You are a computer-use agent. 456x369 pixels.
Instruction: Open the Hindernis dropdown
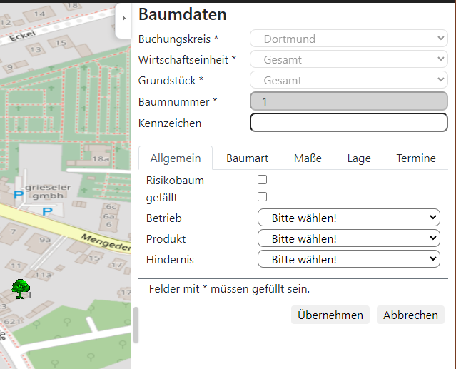348,259
